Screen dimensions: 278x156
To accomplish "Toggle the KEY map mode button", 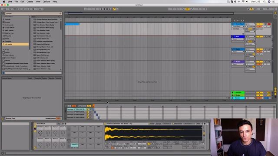I will 255,9.
